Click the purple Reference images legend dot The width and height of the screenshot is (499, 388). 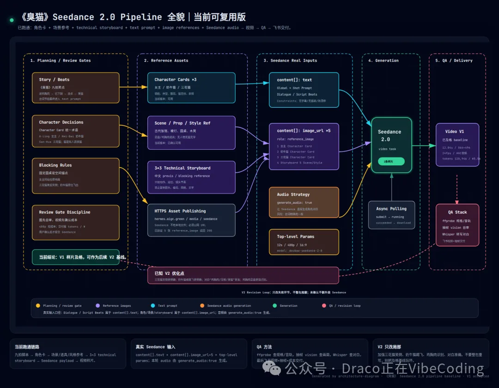[x=97, y=306]
